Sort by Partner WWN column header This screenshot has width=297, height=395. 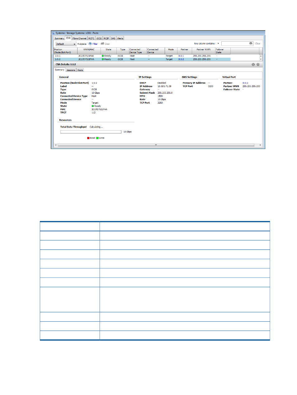[204, 51]
